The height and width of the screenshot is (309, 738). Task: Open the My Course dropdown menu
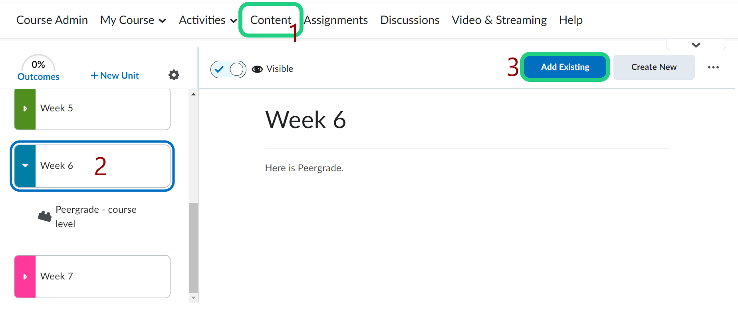[x=133, y=20]
